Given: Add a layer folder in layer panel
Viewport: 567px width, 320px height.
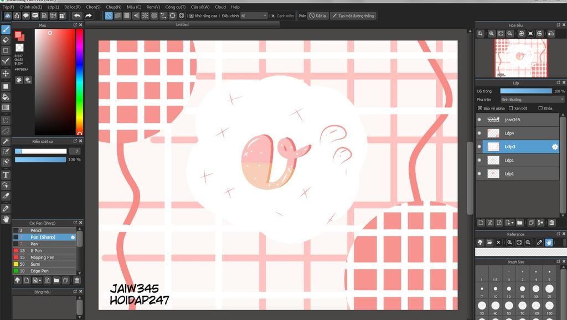Looking at the screenshot, I should pyautogui.click(x=519, y=223).
